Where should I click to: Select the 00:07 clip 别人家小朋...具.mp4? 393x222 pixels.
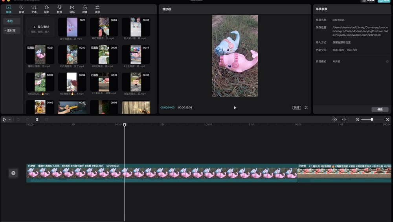[136, 27]
